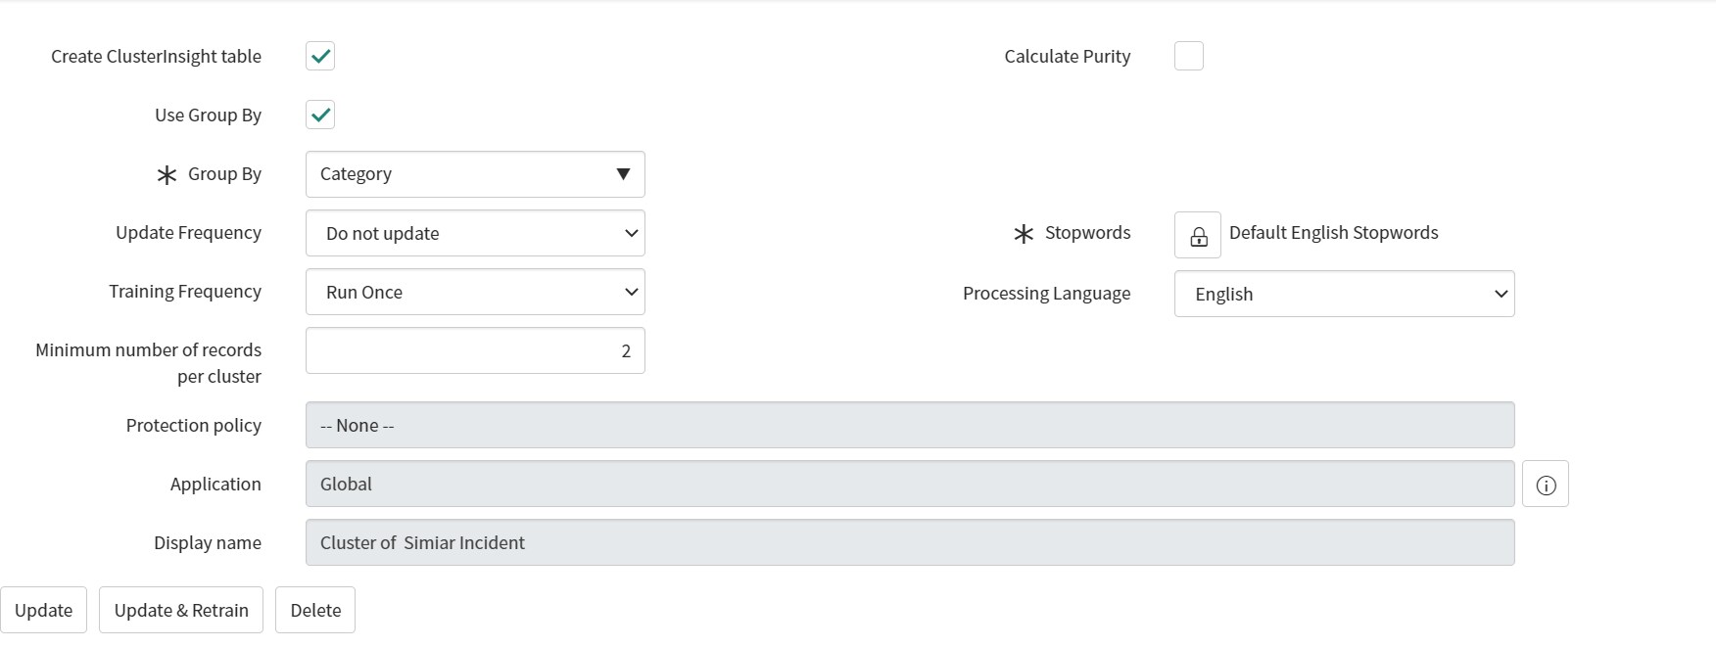The image size is (1716, 648).
Task: Click the Update button
Action: [x=43, y=610]
